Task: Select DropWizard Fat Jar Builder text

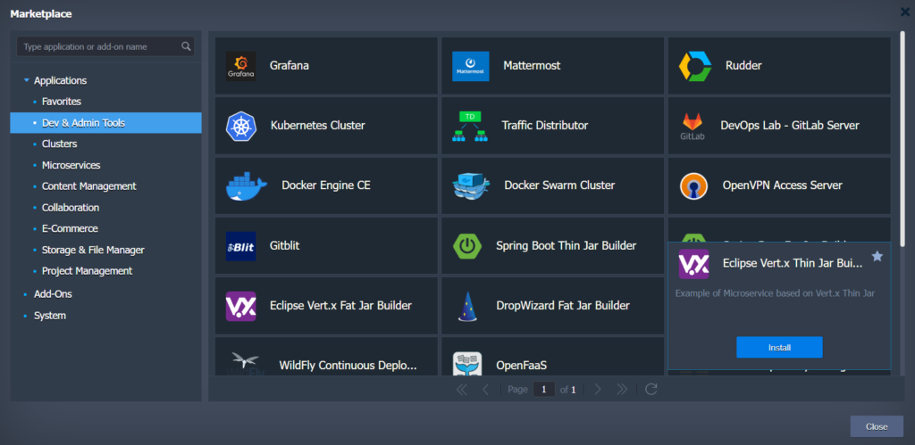Action: [x=563, y=305]
